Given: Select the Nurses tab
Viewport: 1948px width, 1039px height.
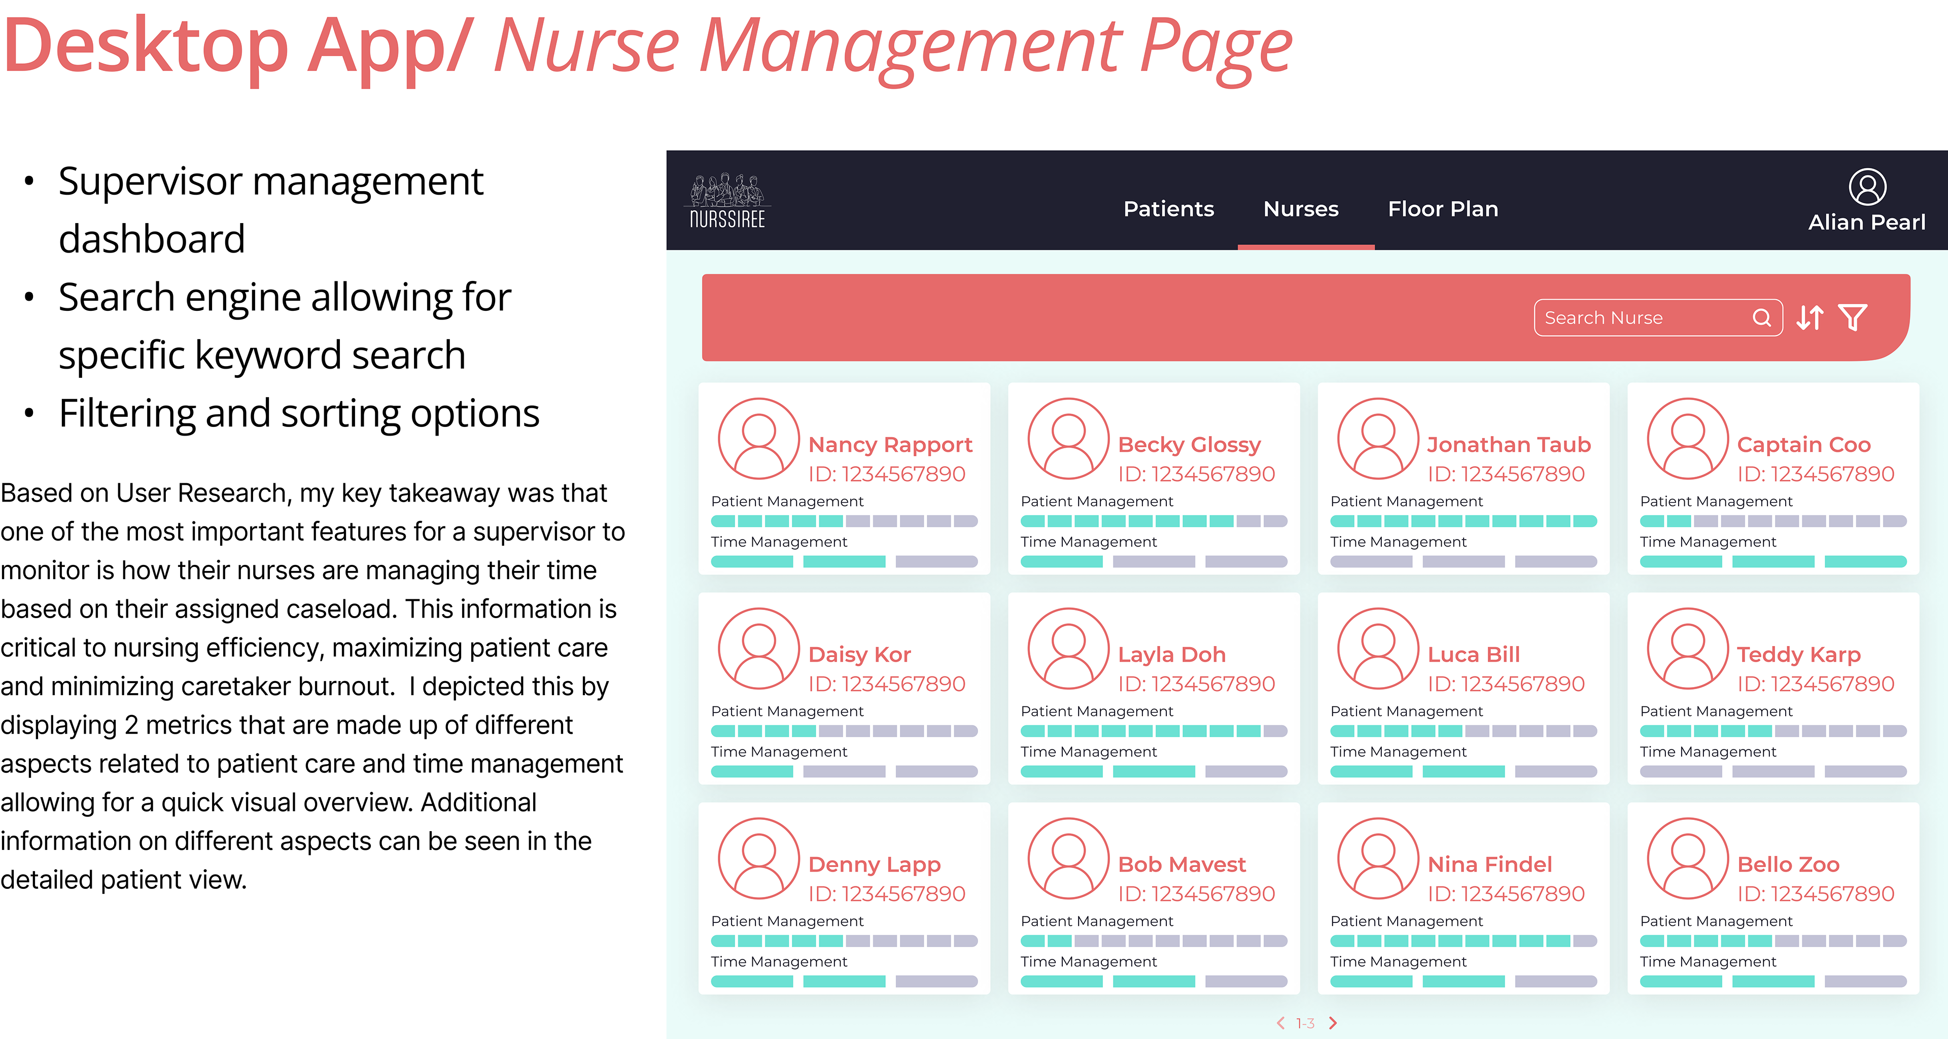Looking at the screenshot, I should 1301,208.
